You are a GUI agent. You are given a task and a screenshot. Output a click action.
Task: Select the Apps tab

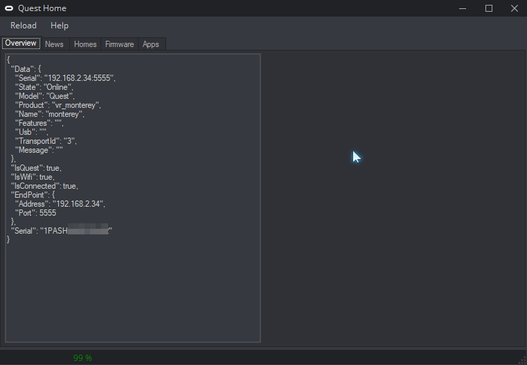click(150, 44)
